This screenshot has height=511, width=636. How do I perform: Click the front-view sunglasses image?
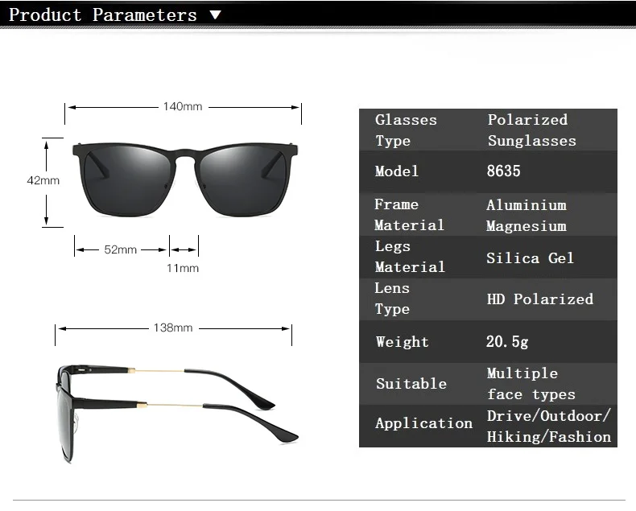coord(185,179)
